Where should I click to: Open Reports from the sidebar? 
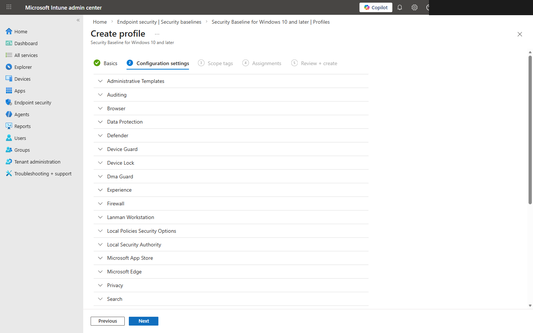pos(22,126)
